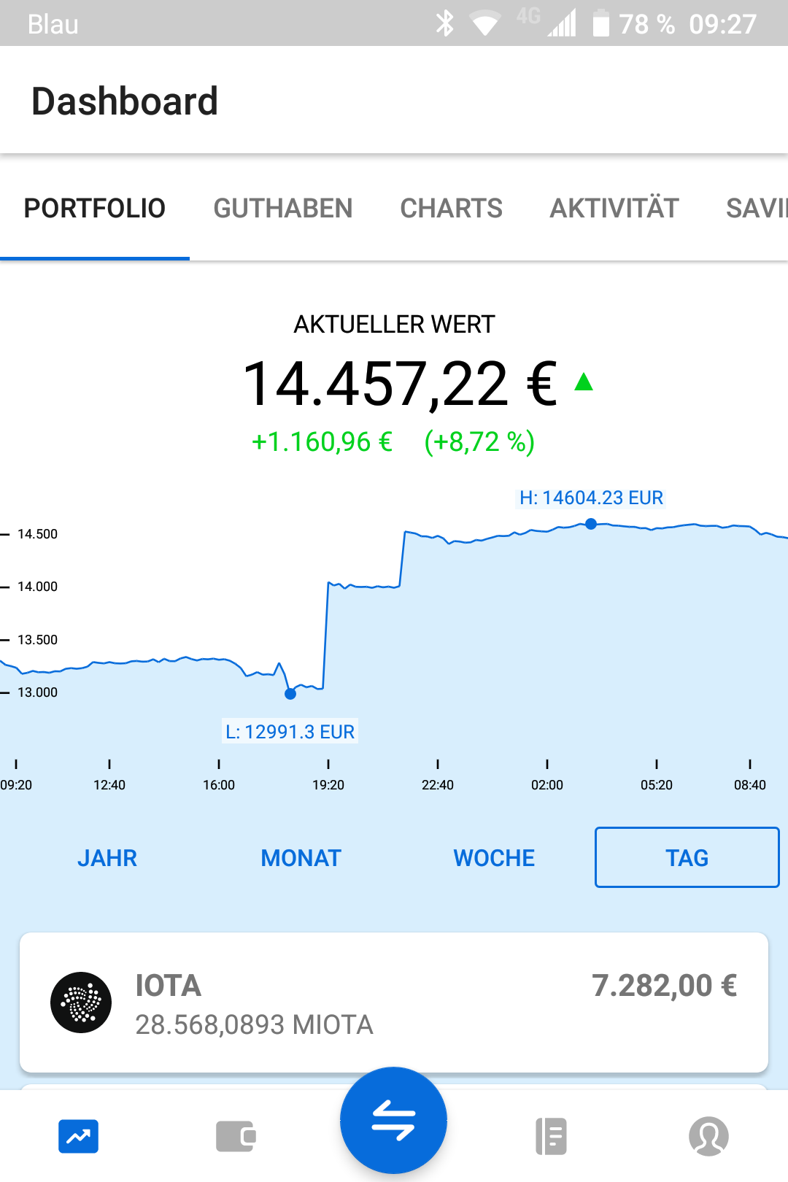Viewport: 788px width, 1182px height.
Task: Open the wallet icon in bottom navigation
Action: [236, 1136]
